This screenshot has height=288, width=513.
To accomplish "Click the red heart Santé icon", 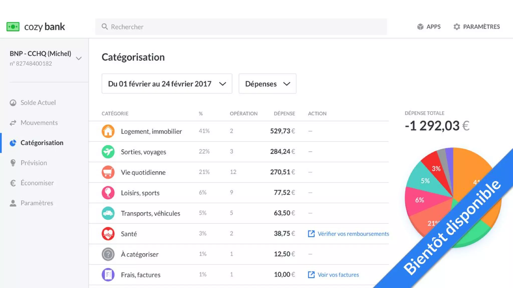I will click(x=108, y=233).
